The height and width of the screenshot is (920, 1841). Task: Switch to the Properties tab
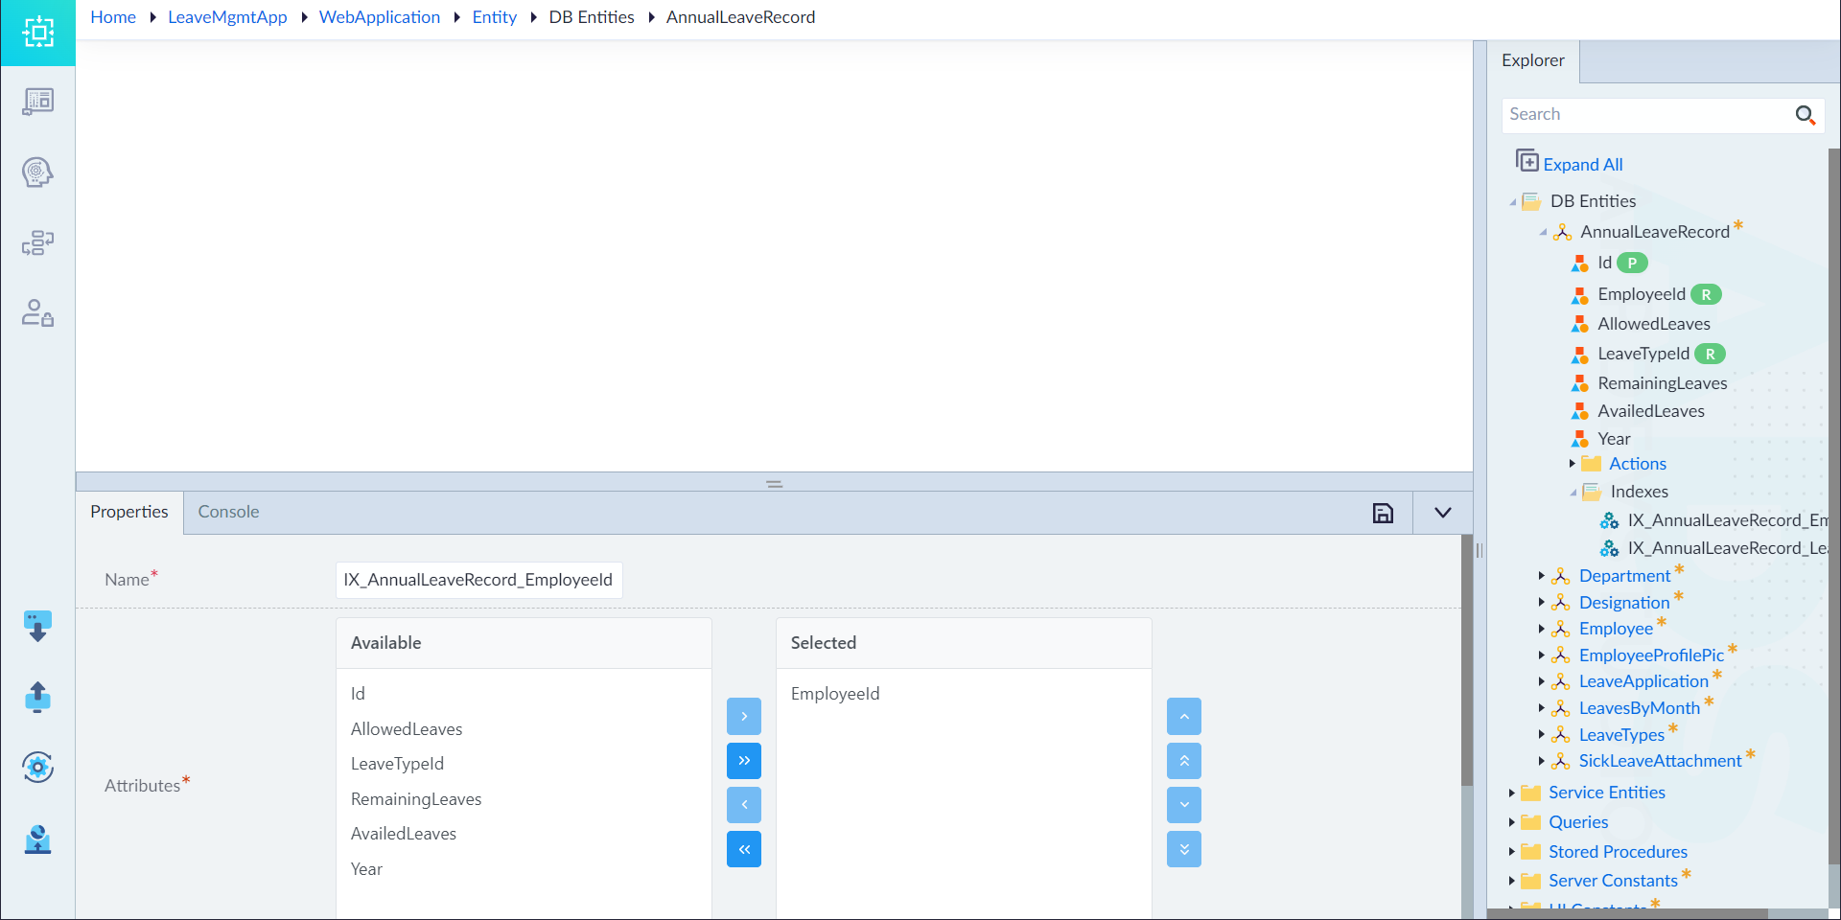pyautogui.click(x=129, y=512)
